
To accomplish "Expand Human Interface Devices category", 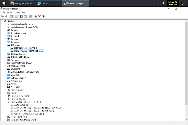I will [5, 63].
